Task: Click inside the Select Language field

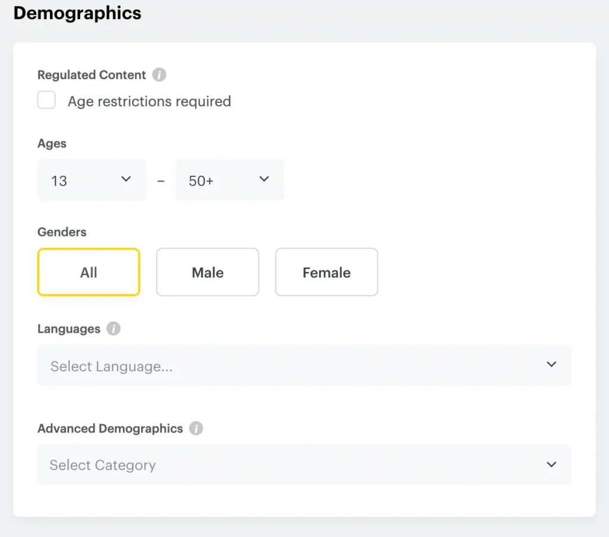Action: 178,365
